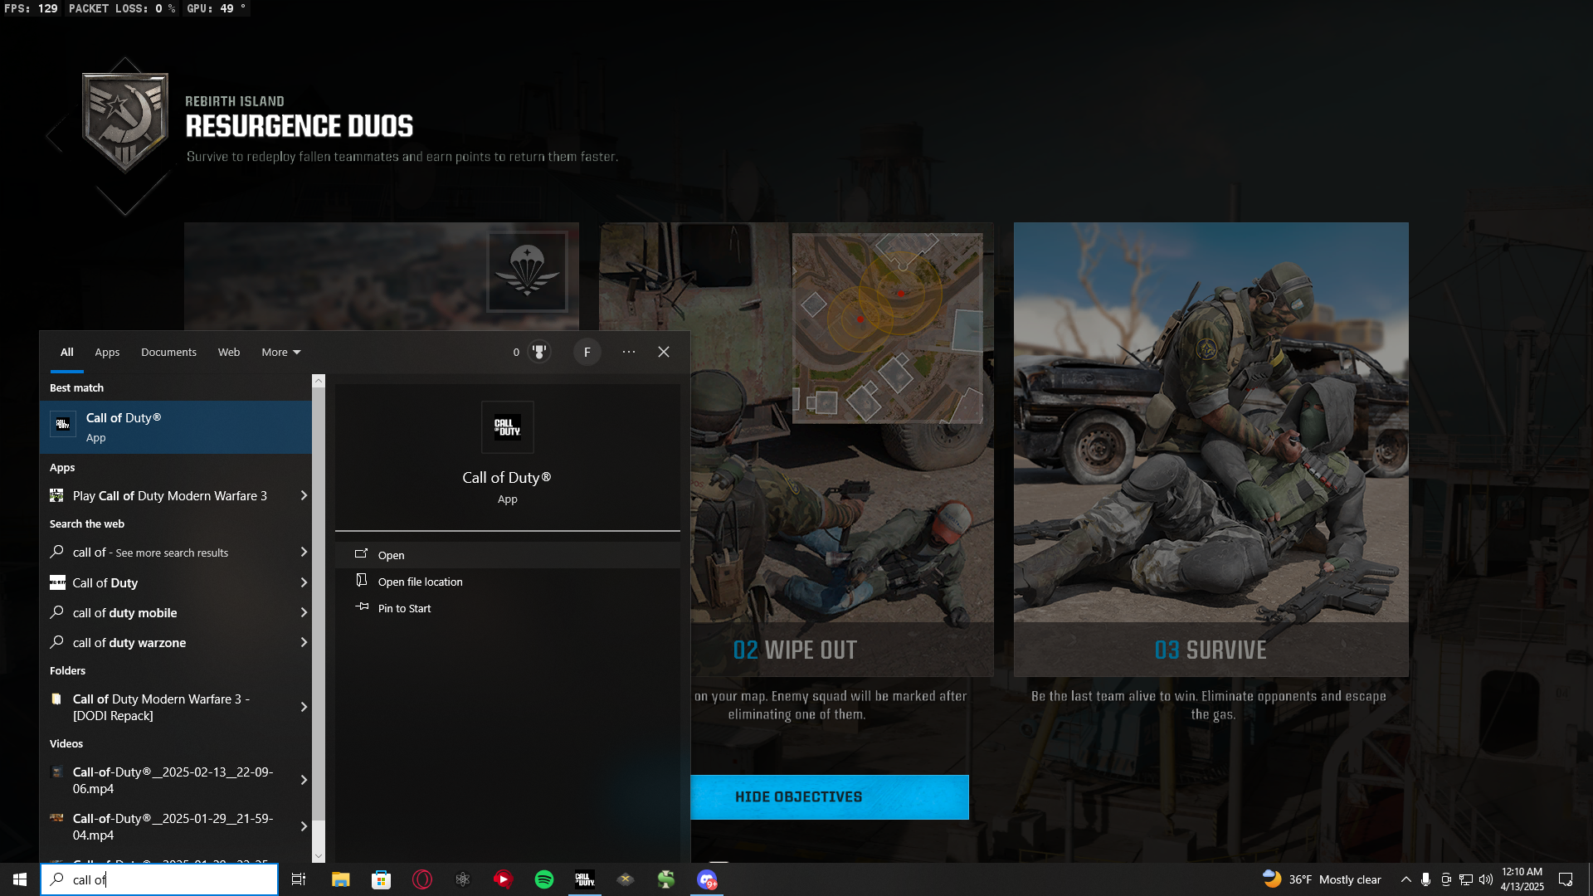This screenshot has height=896, width=1593.
Task: Show hidden system tray icons
Action: pyautogui.click(x=1405, y=879)
